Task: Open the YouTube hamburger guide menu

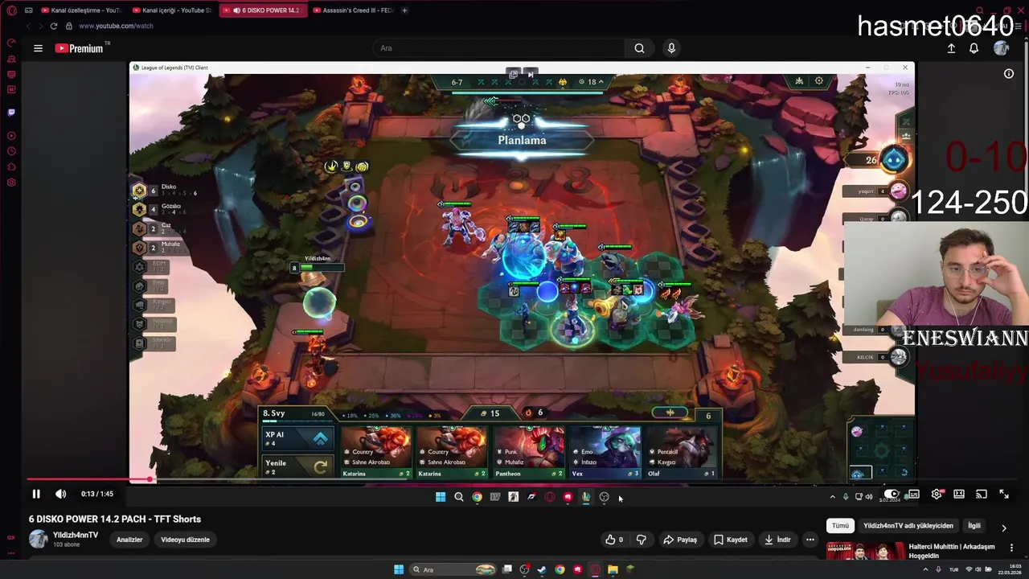Action: (x=38, y=48)
